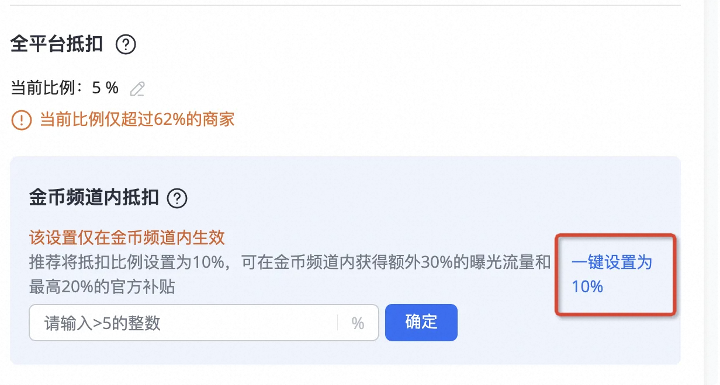Click the 一键设置为10% link
720x385 pixels.
click(611, 274)
